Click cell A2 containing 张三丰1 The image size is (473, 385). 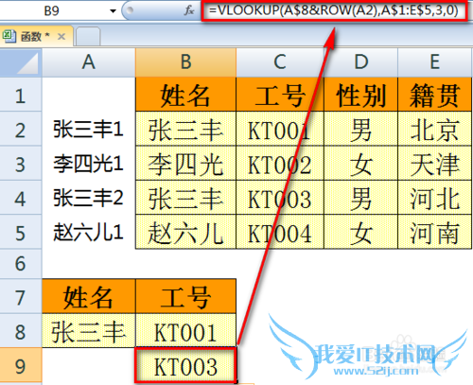pyautogui.click(x=89, y=129)
